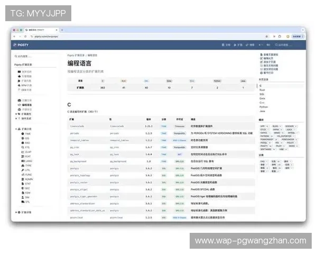Select the ETL category in sidebar
Screen dimensions: 317x254
(27, 202)
